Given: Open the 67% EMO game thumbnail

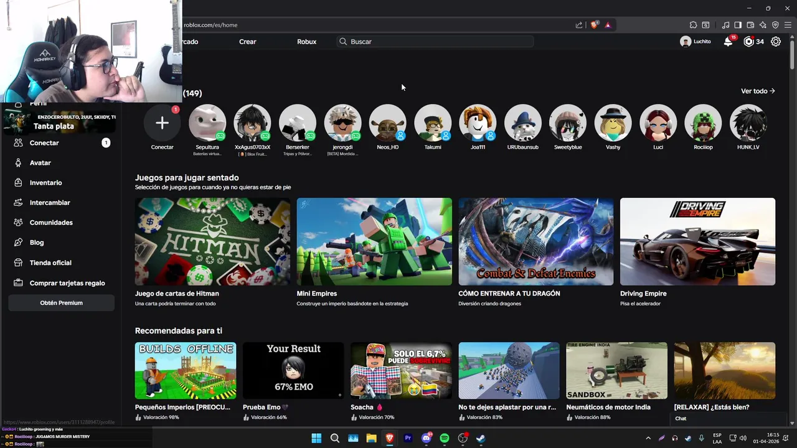Looking at the screenshot, I should (293, 370).
